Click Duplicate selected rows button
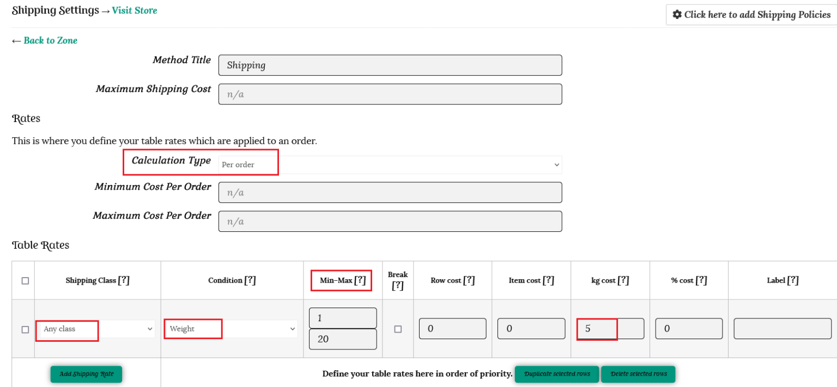The width and height of the screenshot is (837, 387). 556,374
